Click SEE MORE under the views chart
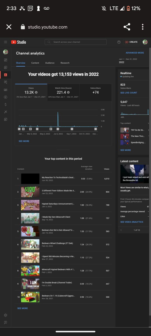The image size is (151, 336). (x=24, y=141)
